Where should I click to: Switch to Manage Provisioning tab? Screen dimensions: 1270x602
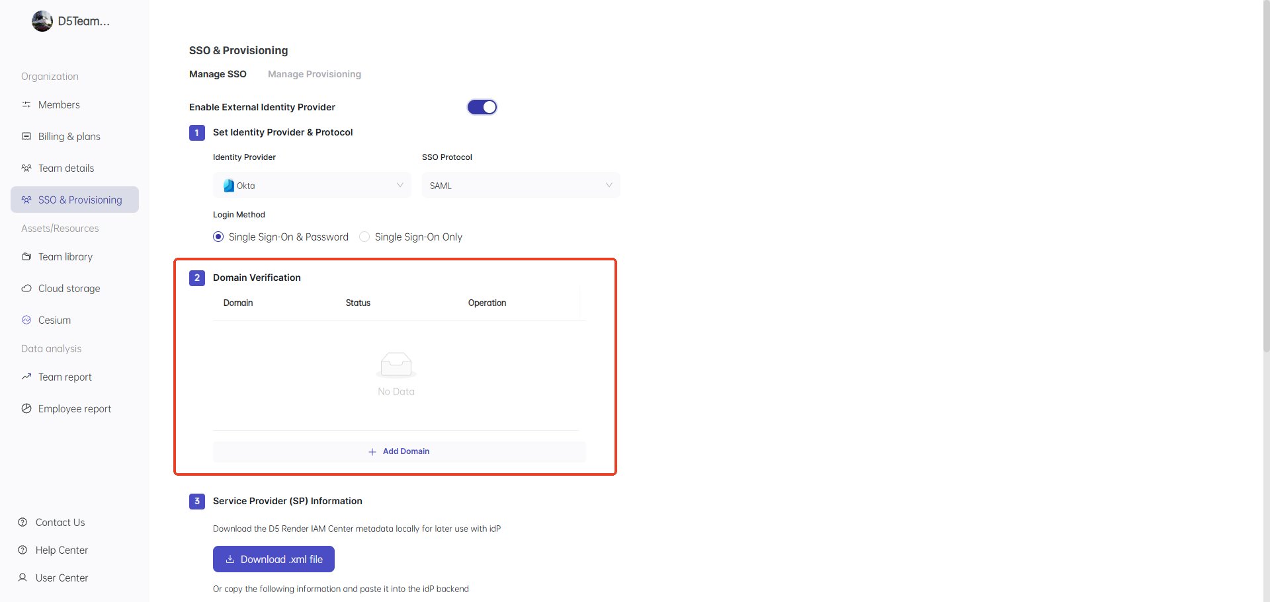pos(314,75)
